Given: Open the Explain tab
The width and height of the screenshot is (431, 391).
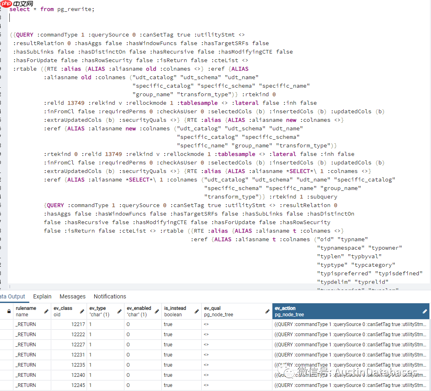Looking at the screenshot, I should coord(42,296).
